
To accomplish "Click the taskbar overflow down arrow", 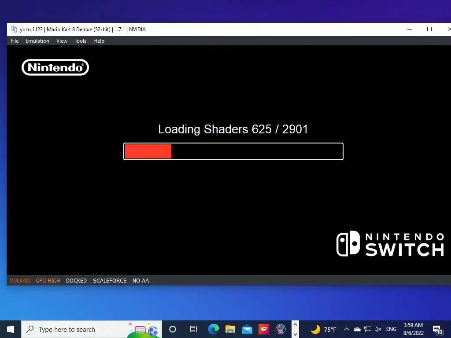I will (295, 334).
